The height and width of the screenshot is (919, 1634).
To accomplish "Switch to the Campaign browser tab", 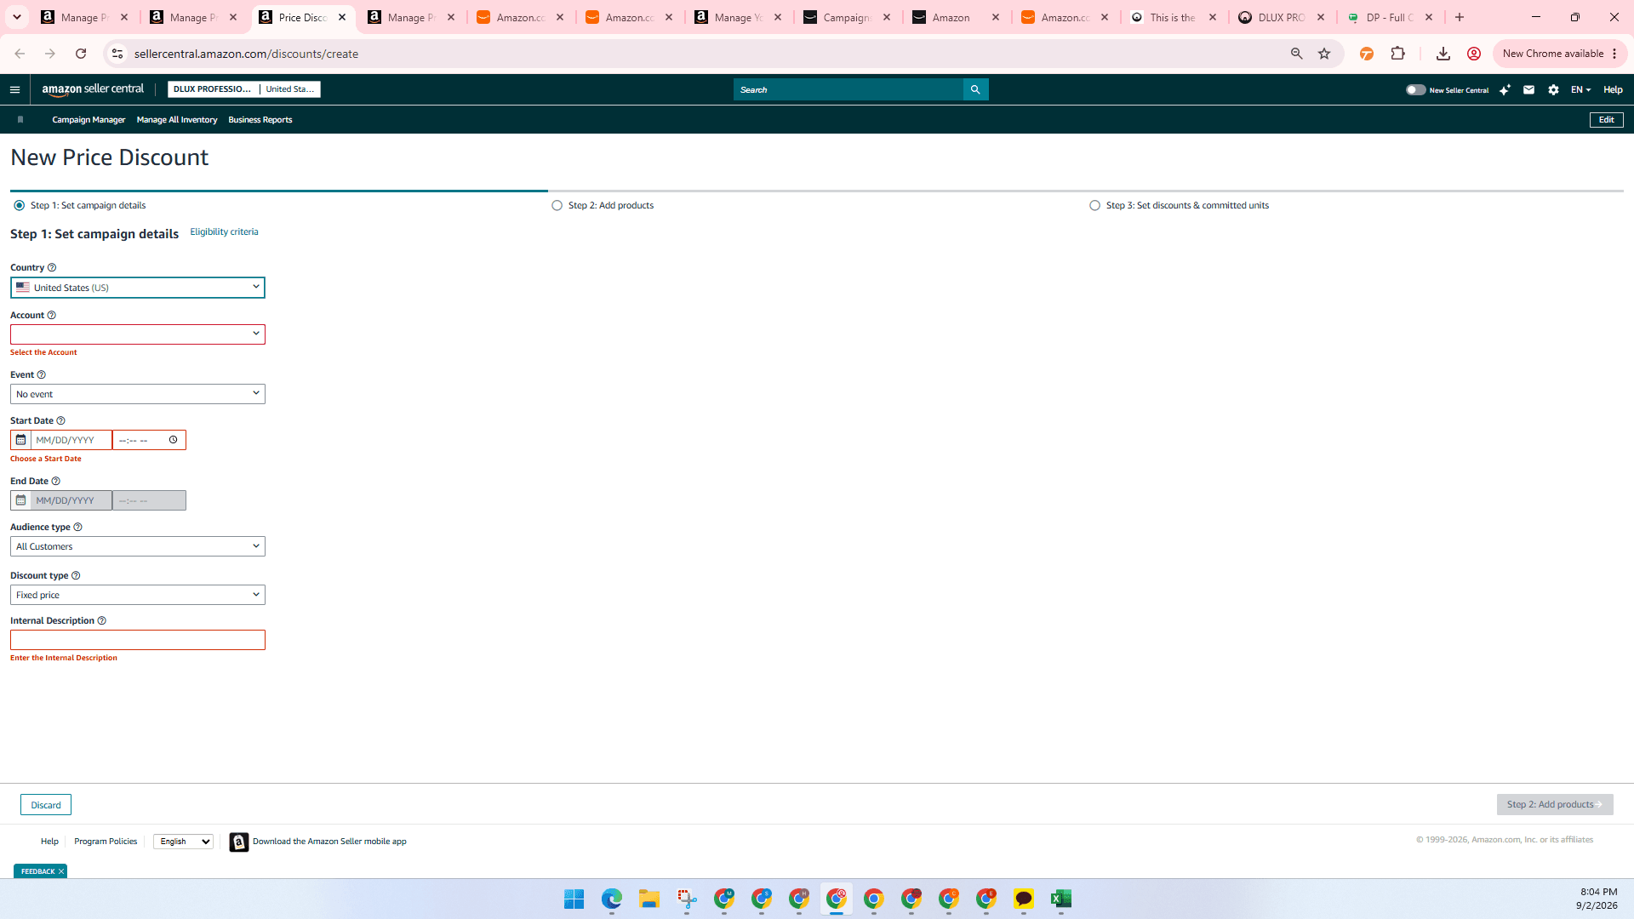I will [x=846, y=17].
